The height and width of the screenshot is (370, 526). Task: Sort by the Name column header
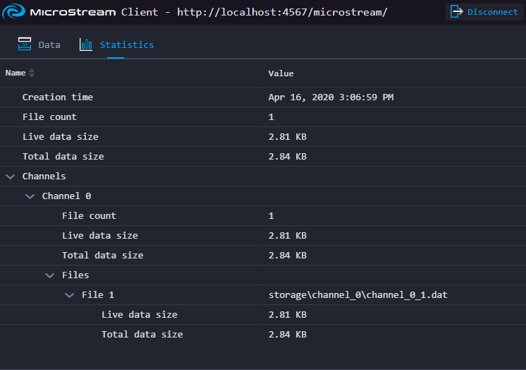[16, 73]
